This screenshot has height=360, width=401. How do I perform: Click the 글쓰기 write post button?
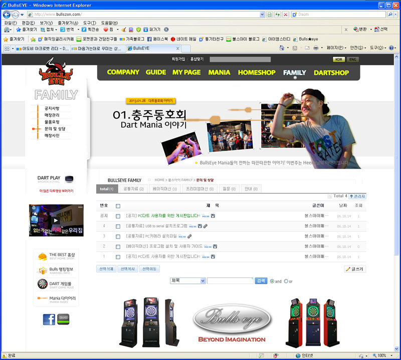[355, 269]
